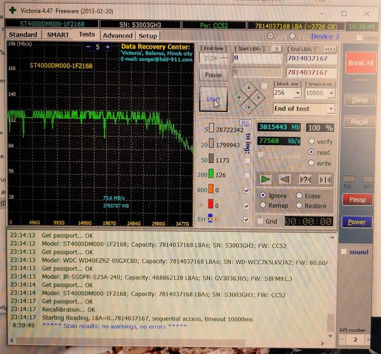
Task: Decrease API number with minus button
Action: (342, 339)
